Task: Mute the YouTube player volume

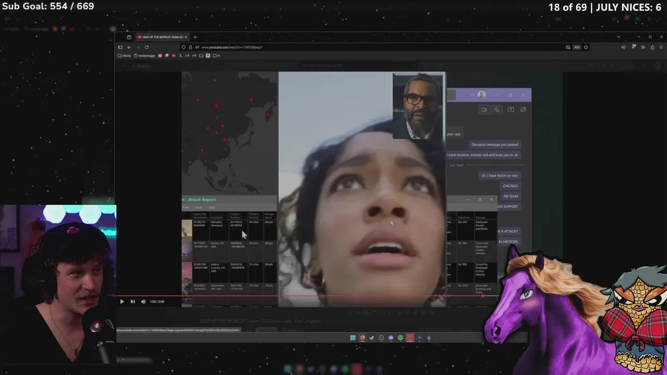Action: tap(143, 302)
